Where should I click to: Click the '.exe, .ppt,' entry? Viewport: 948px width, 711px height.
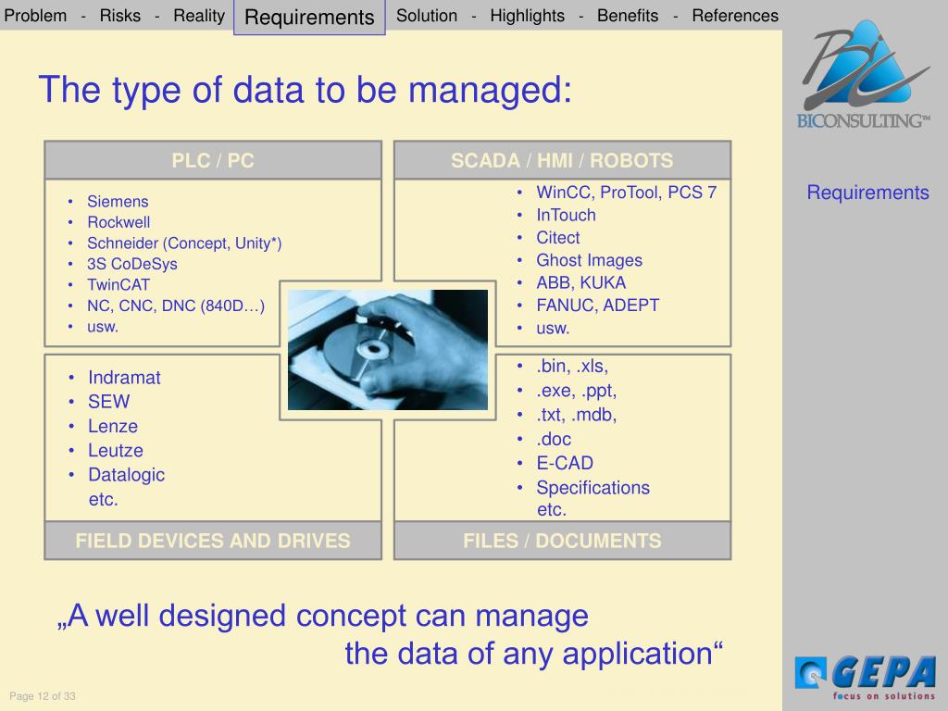576,391
